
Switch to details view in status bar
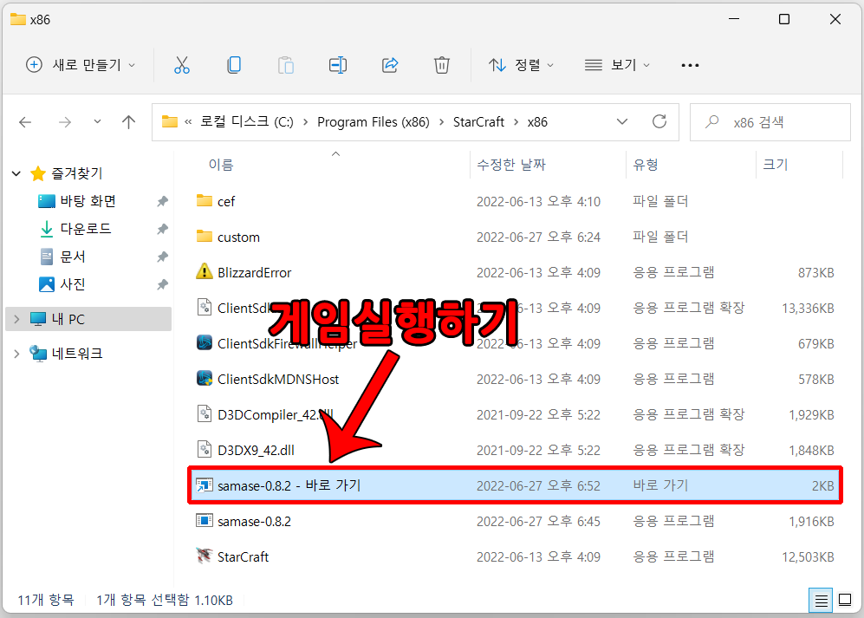tap(821, 601)
